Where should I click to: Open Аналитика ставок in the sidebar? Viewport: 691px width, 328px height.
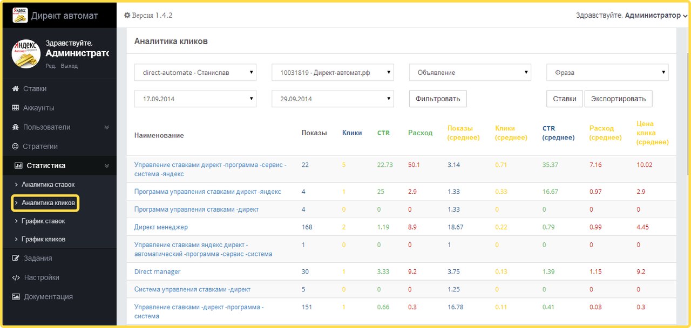[x=48, y=185]
